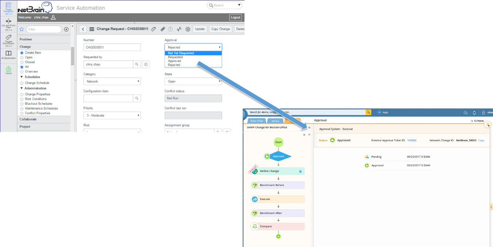Open the settings gear on the Change Request toolbar
This screenshot has width=493, height=247.
(188, 29)
